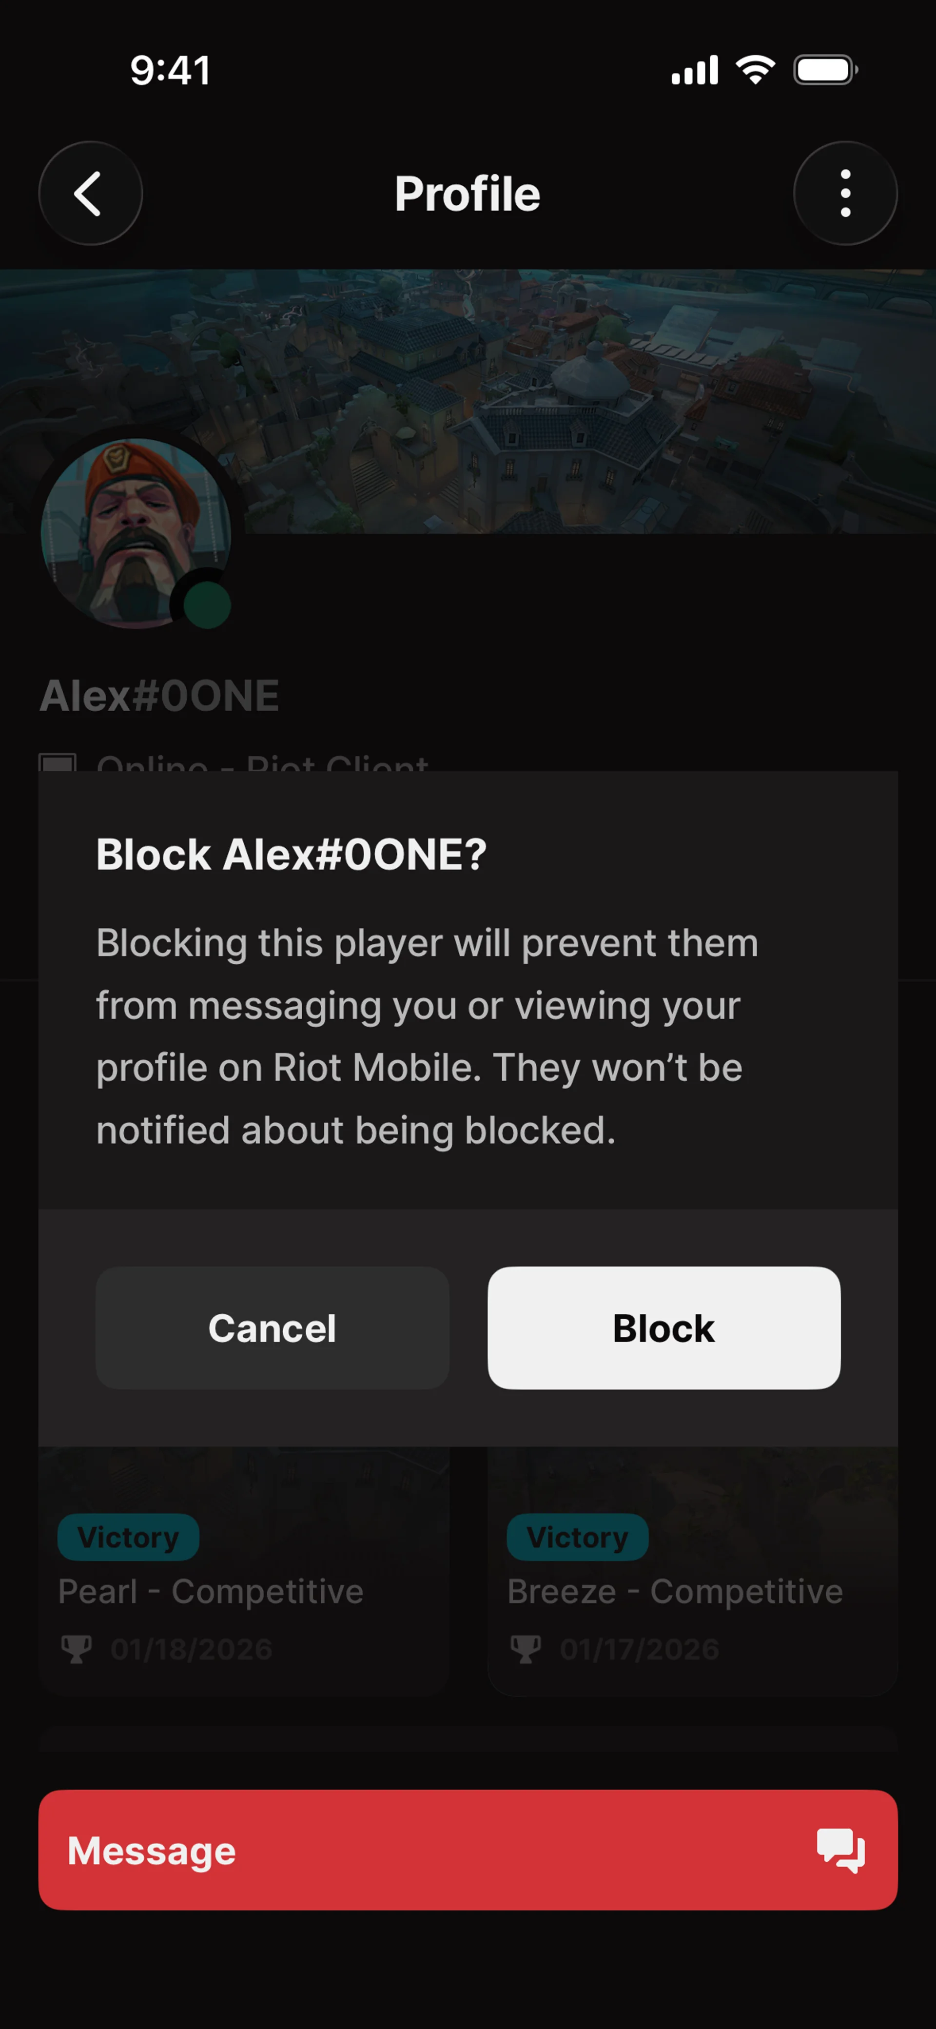
Task: Tap the chat bubbles icon on Message
Action: (x=840, y=1850)
